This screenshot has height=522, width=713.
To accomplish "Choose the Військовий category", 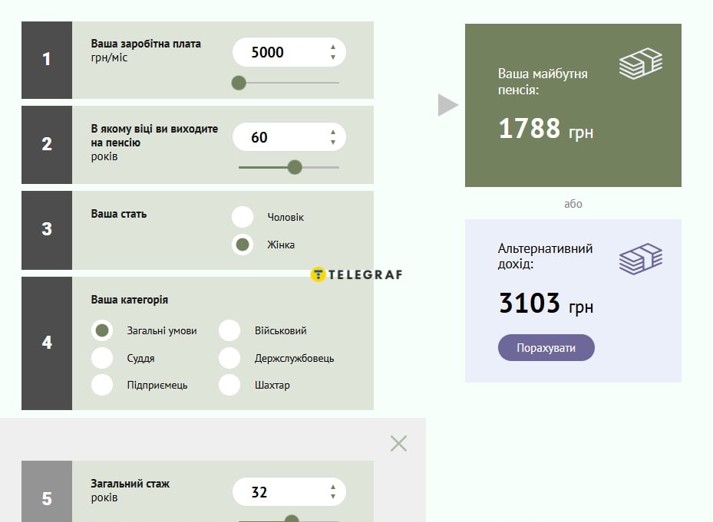I will pyautogui.click(x=229, y=330).
